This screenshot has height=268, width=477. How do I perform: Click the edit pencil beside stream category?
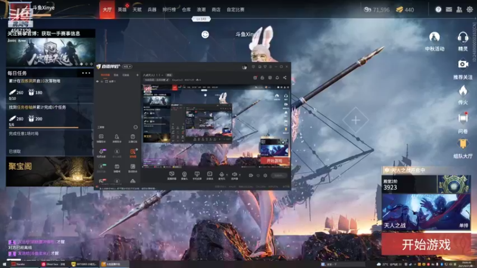click(168, 80)
